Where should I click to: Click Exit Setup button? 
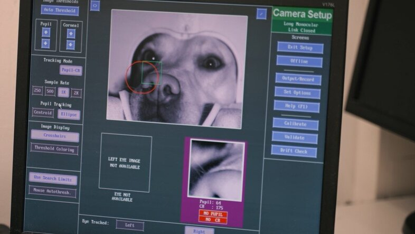(300, 48)
